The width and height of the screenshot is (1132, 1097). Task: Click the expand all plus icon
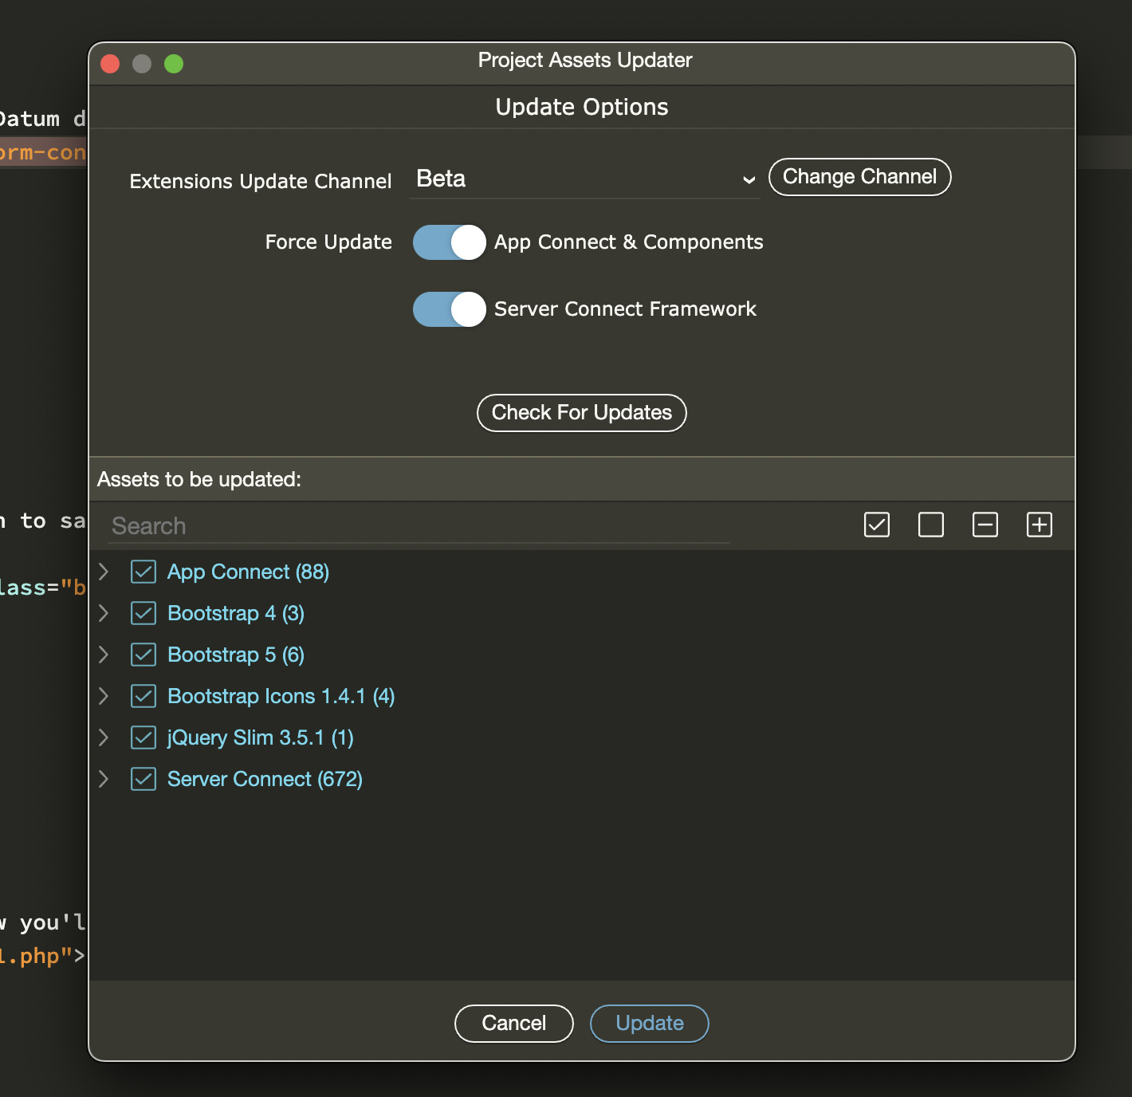tap(1039, 525)
